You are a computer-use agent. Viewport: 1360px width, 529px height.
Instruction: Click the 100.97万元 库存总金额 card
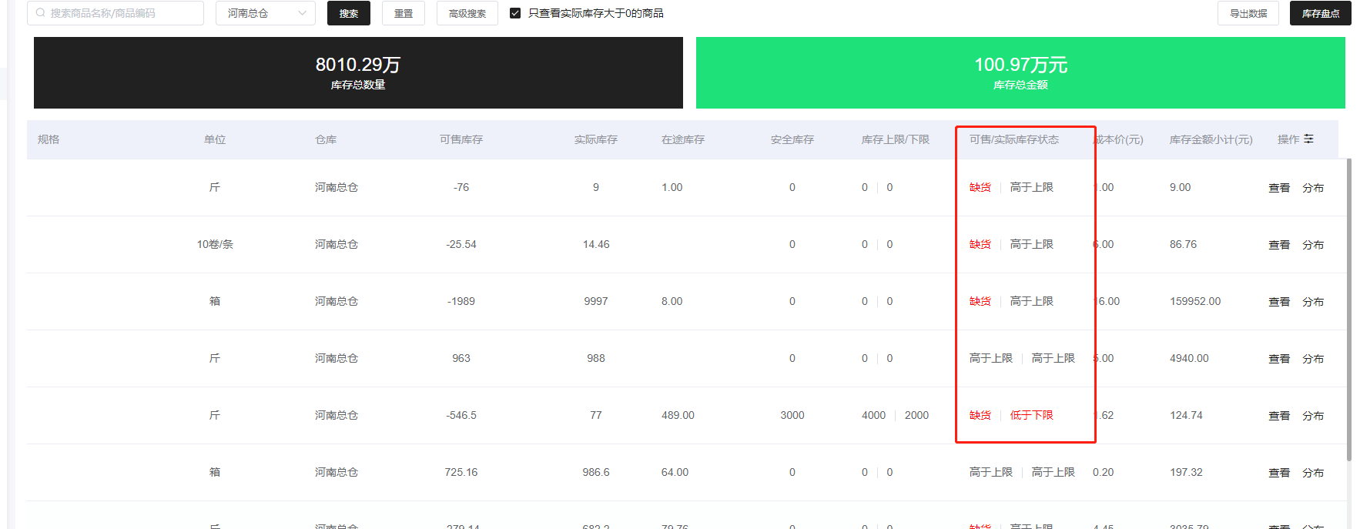click(x=1020, y=72)
